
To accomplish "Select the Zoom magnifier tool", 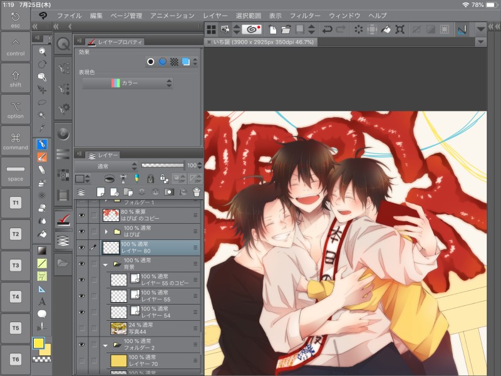I will click(42, 51).
